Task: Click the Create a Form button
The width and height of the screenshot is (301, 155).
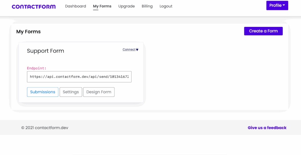Action: (263, 31)
